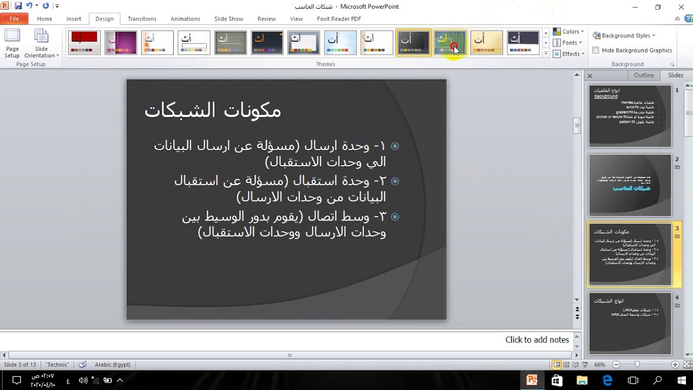Click Arabic (Egypt) language indicator

coord(113,365)
